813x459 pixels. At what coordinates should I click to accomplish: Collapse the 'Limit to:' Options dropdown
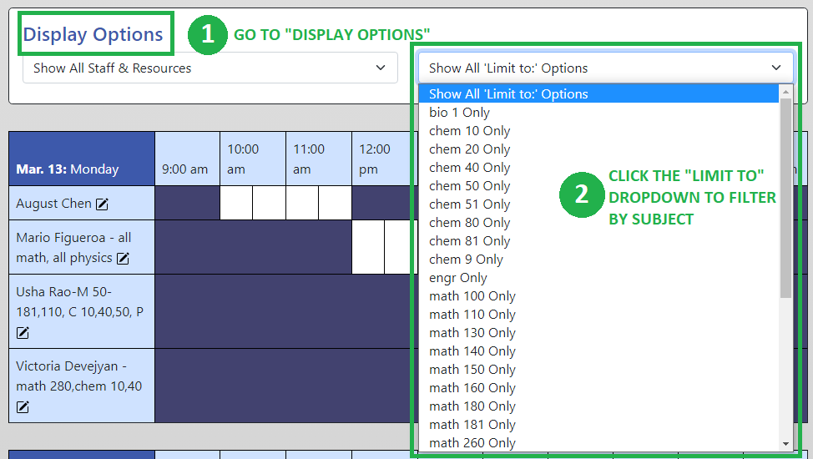[606, 68]
